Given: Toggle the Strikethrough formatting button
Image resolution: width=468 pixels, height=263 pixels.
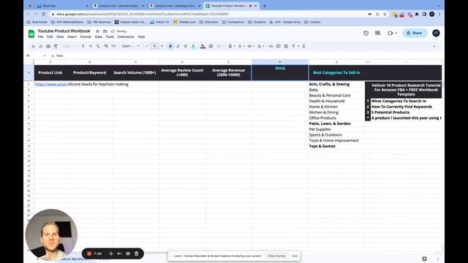Looking at the screenshot, I should tap(185, 46).
